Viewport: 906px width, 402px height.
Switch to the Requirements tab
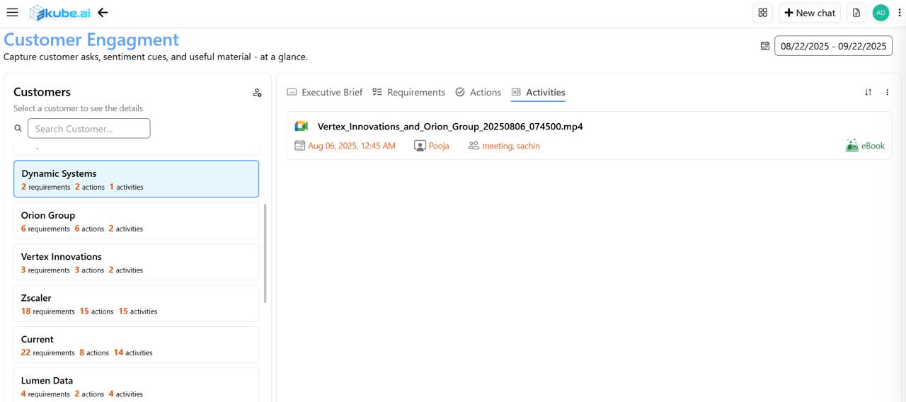[408, 92]
